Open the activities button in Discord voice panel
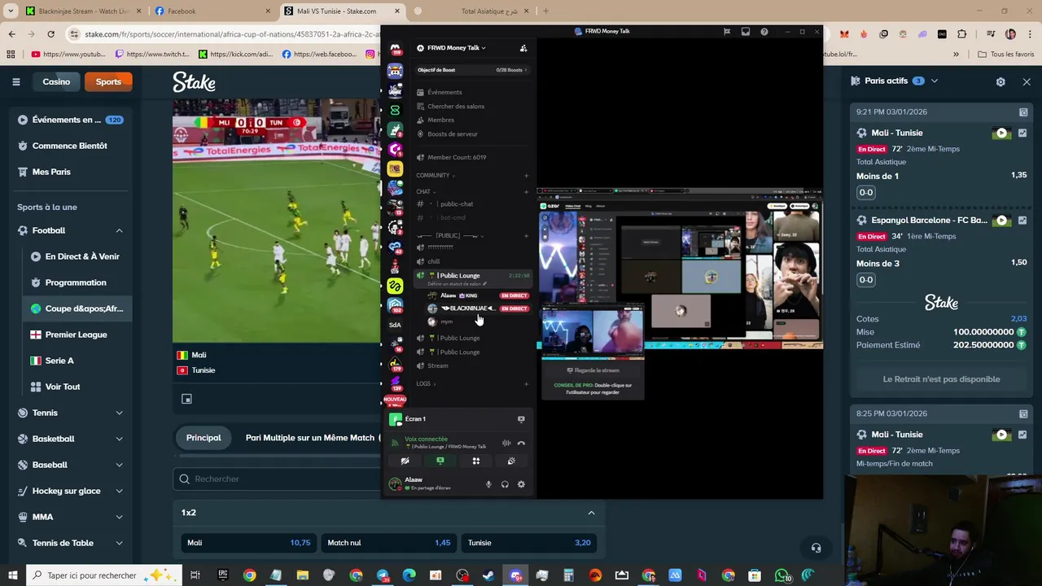1042x586 pixels. (x=476, y=461)
